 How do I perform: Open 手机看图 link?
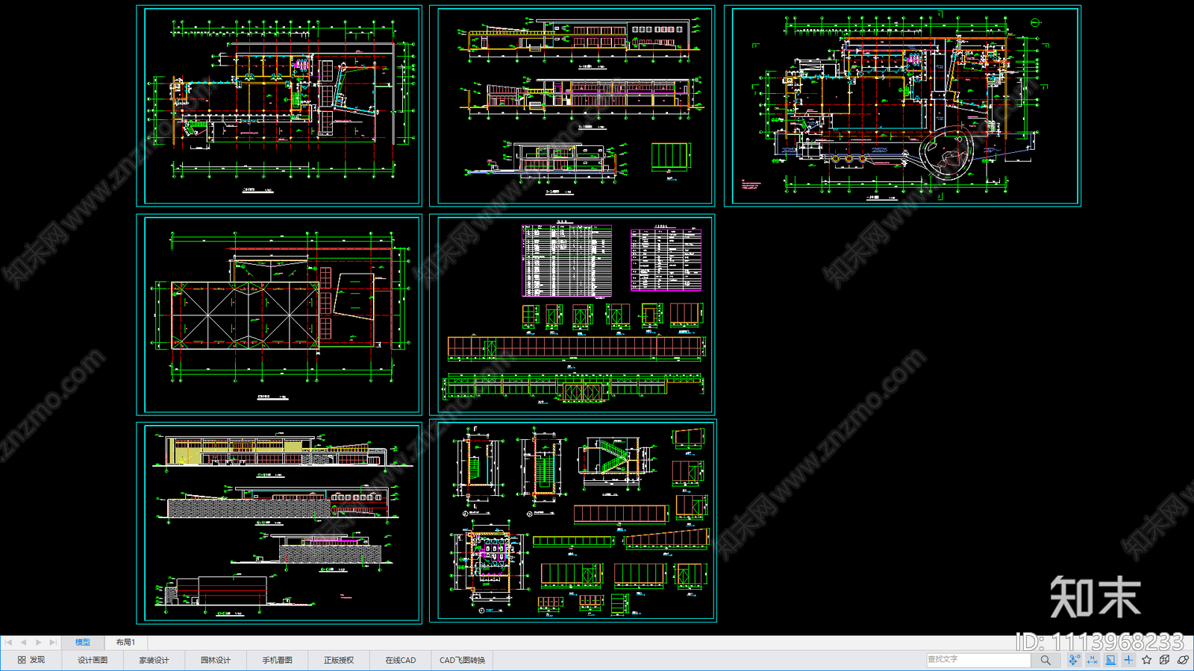(277, 660)
